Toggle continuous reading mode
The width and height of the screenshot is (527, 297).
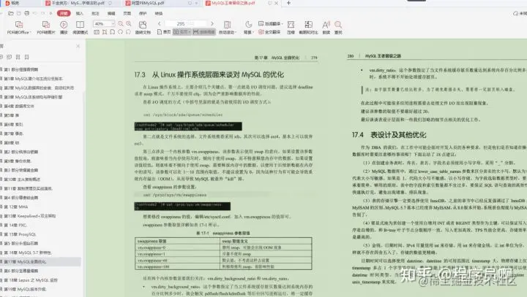(x=204, y=32)
